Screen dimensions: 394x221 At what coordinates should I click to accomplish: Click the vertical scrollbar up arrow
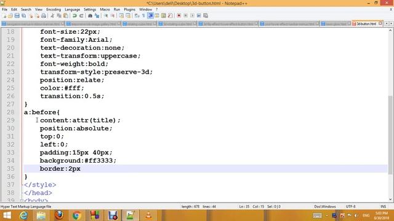(x=390, y=30)
